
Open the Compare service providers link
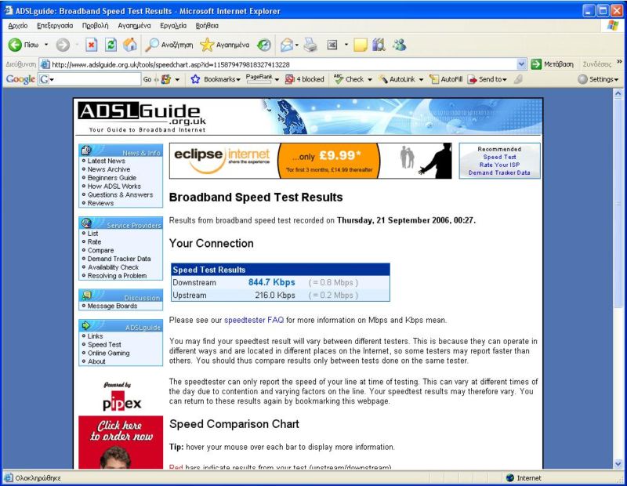[101, 250]
